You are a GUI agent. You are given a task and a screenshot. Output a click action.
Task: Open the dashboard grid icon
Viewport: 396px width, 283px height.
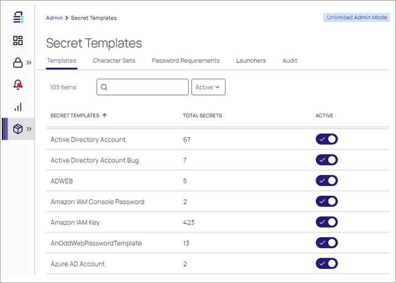pos(18,40)
